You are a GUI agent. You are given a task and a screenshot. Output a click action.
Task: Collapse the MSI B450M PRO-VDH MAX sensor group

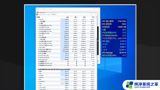click(37, 69)
